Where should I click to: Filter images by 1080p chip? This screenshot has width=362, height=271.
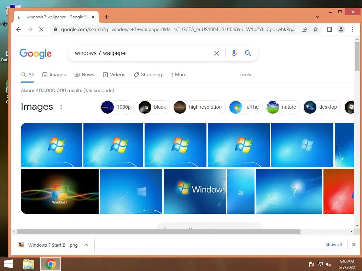coord(118,107)
